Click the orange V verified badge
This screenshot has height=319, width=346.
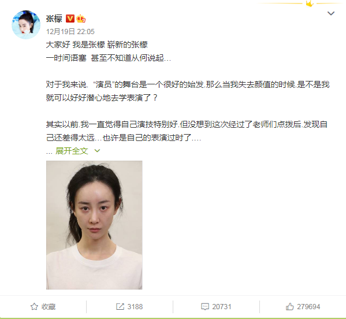70,18
